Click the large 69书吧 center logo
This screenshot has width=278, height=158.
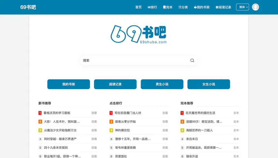pos(139,34)
